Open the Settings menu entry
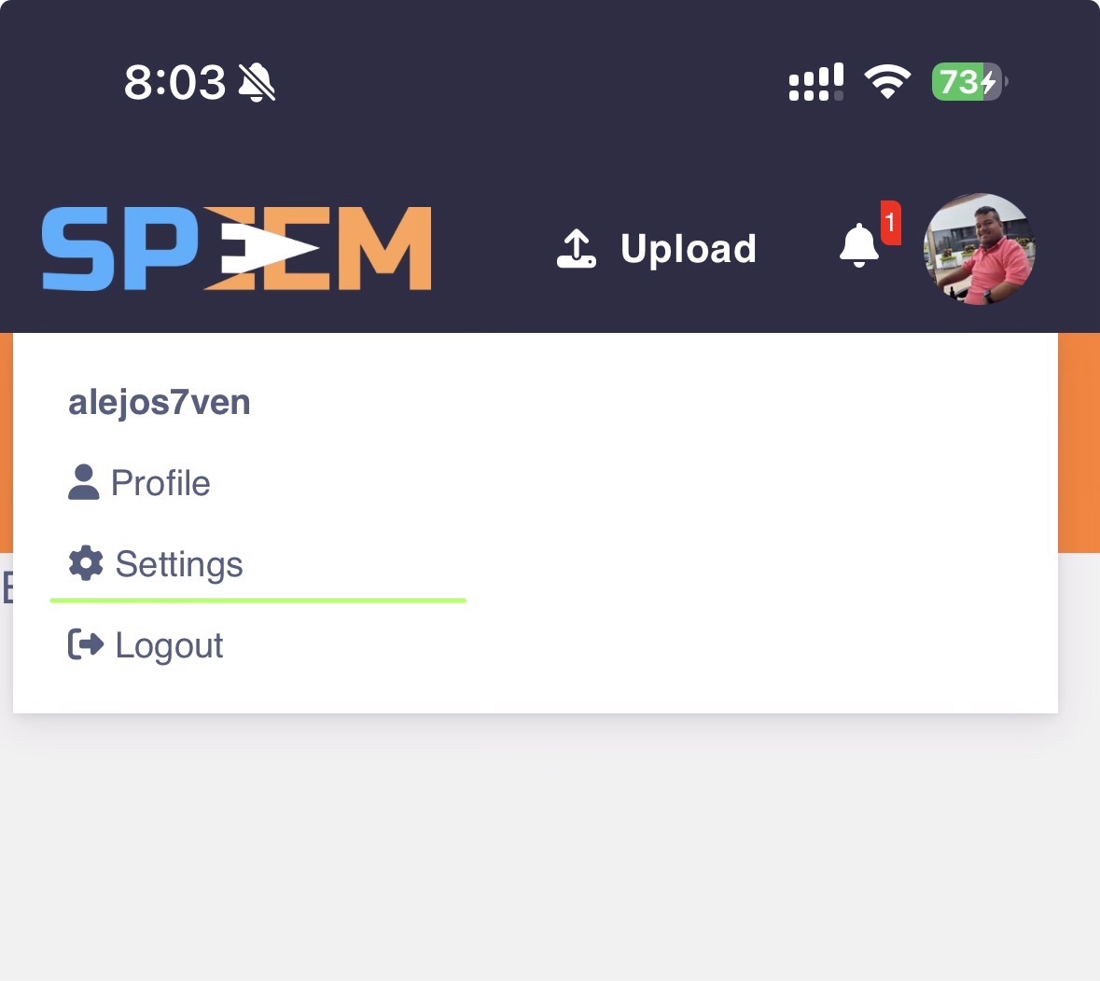The width and height of the screenshot is (1100, 981). [156, 564]
